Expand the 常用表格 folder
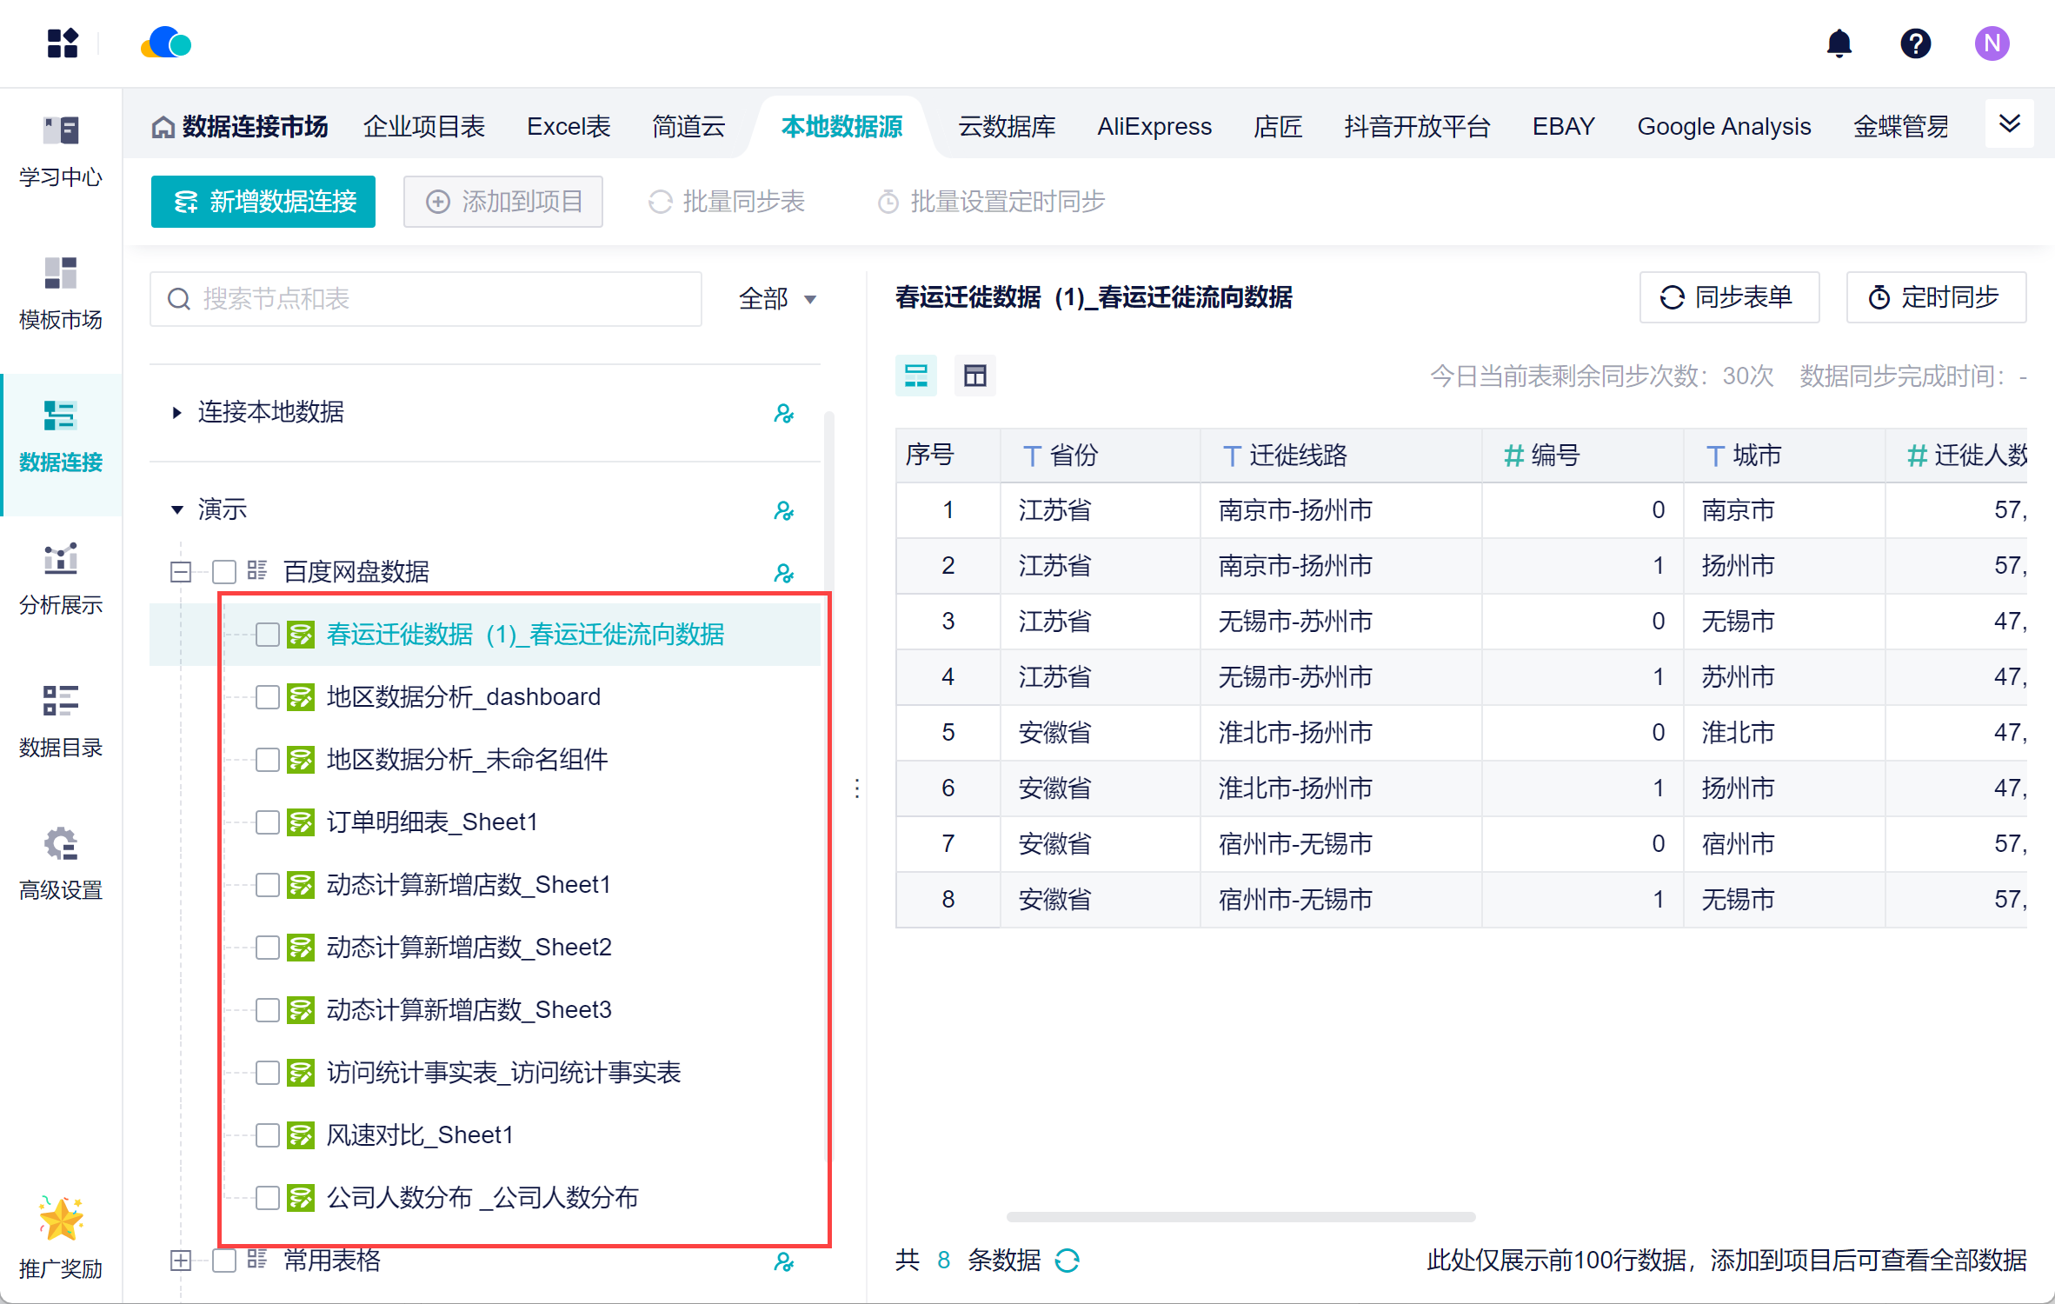 pyautogui.click(x=181, y=1261)
